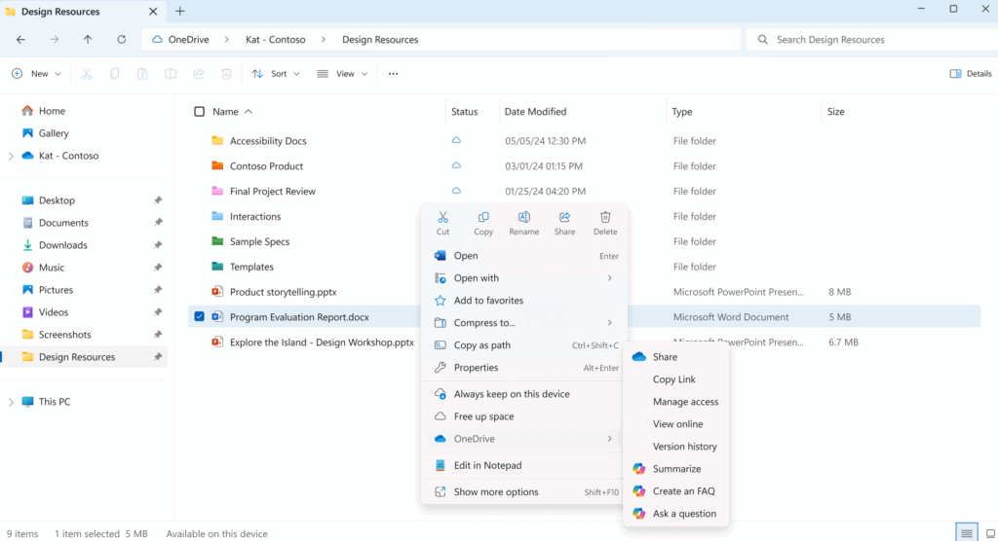Click the Delete trash icon in context menu
Screen dimensions: 998x541
pyautogui.click(x=605, y=218)
